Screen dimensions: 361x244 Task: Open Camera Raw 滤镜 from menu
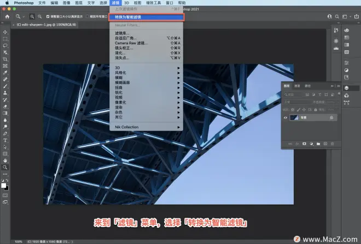[x=147, y=43]
